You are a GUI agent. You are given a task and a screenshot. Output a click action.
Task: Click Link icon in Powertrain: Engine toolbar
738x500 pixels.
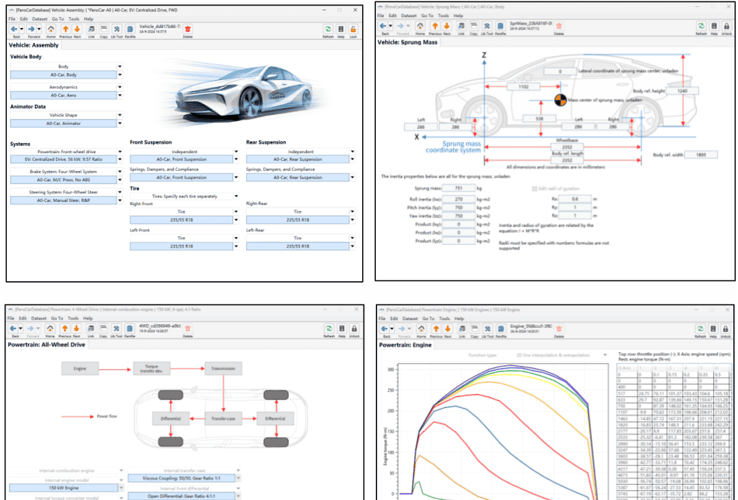(x=461, y=330)
